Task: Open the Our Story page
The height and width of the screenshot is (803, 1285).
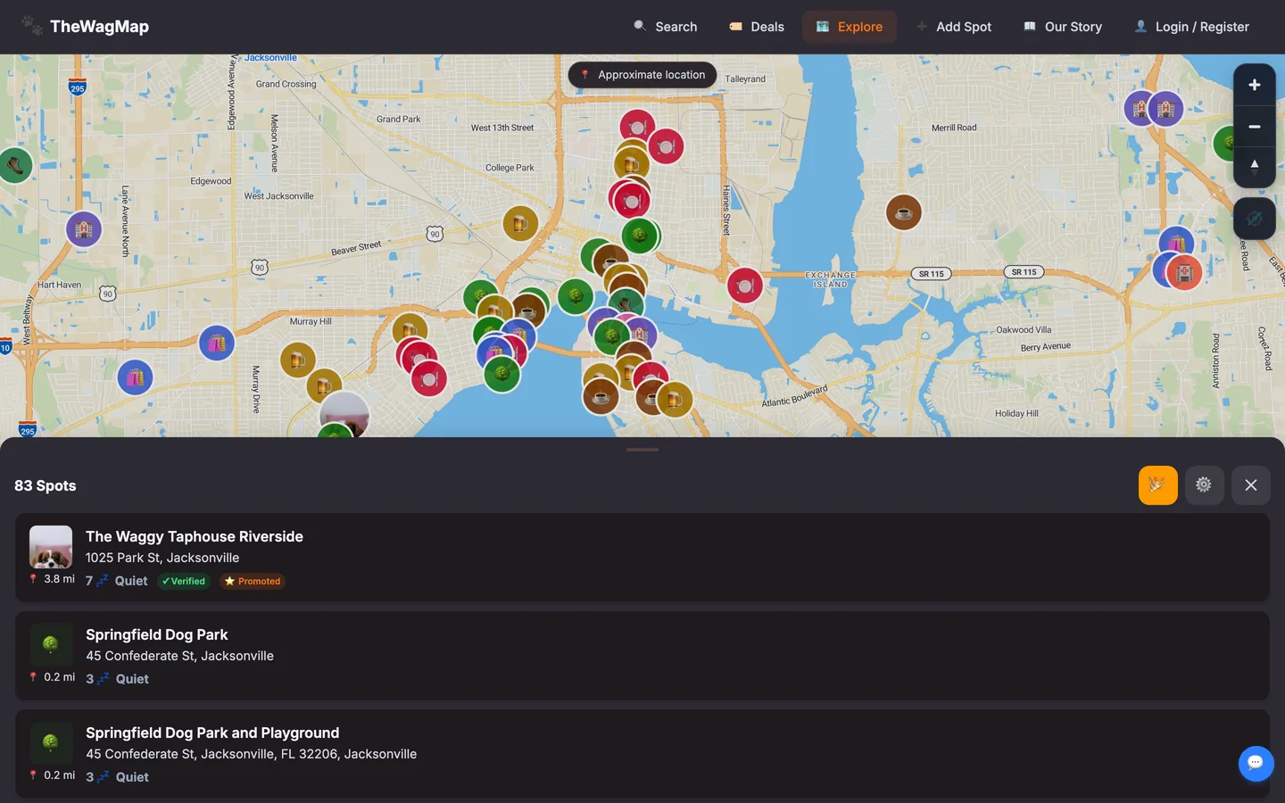Action: pyautogui.click(x=1063, y=27)
